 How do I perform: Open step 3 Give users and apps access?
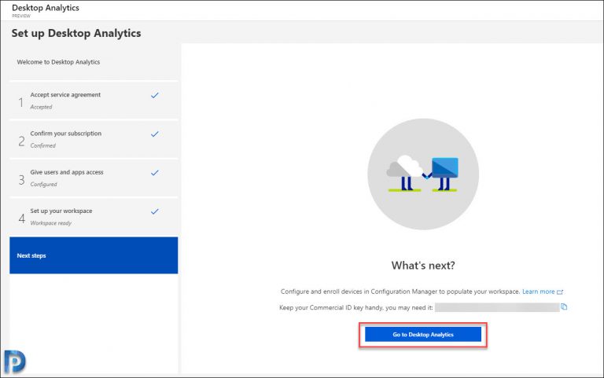pyautogui.click(x=94, y=178)
